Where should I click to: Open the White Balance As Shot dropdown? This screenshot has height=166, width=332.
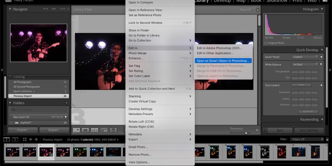click(305, 64)
